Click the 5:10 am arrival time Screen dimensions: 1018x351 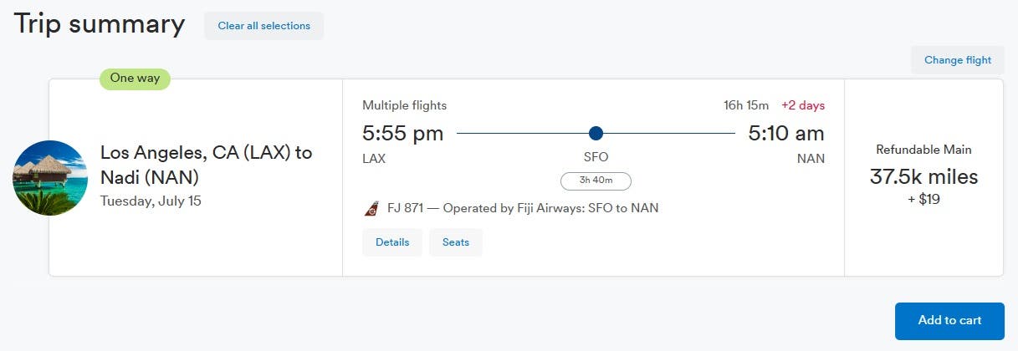point(785,133)
